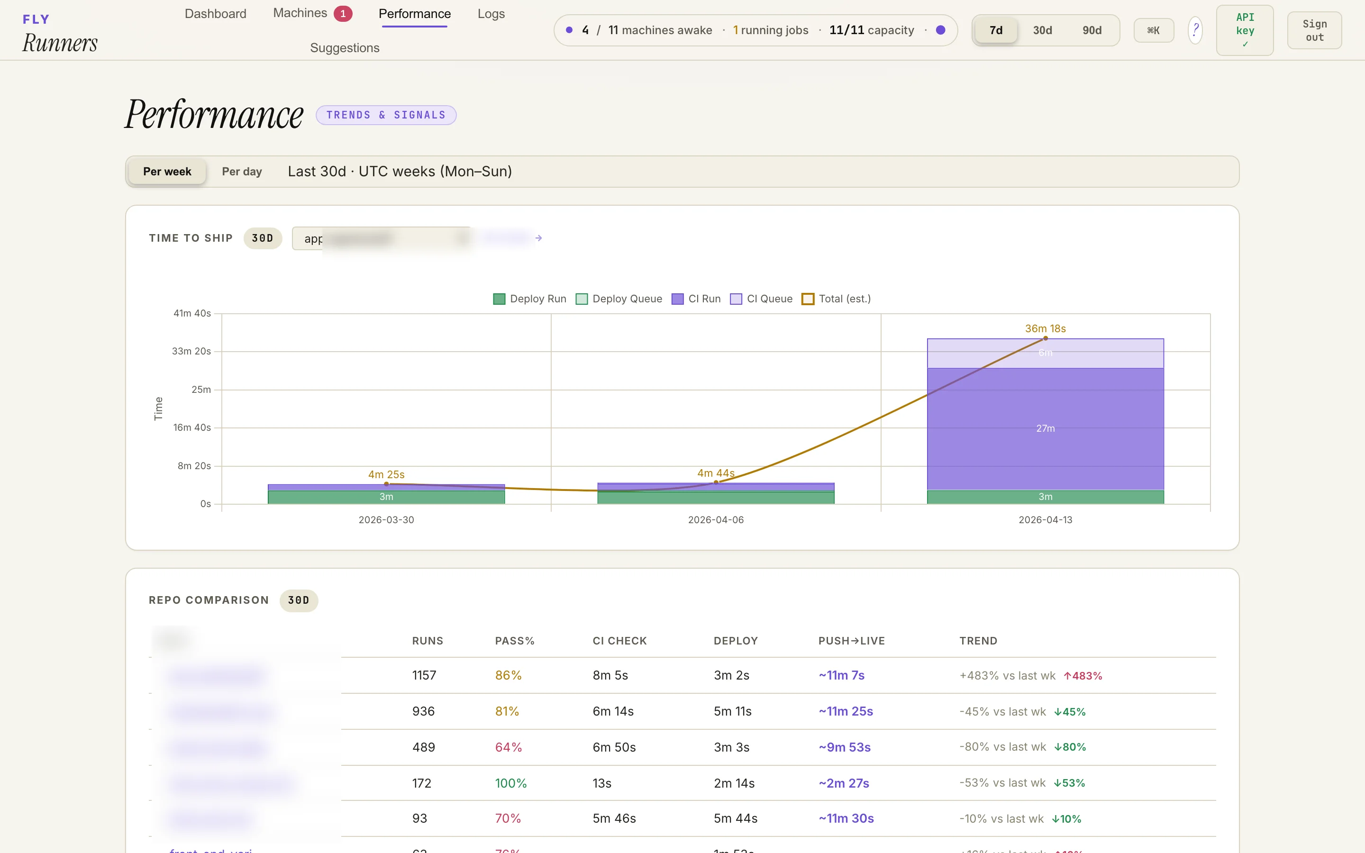Viewport: 1365px width, 853px height.
Task: Select the Per week view
Action: (x=167, y=172)
